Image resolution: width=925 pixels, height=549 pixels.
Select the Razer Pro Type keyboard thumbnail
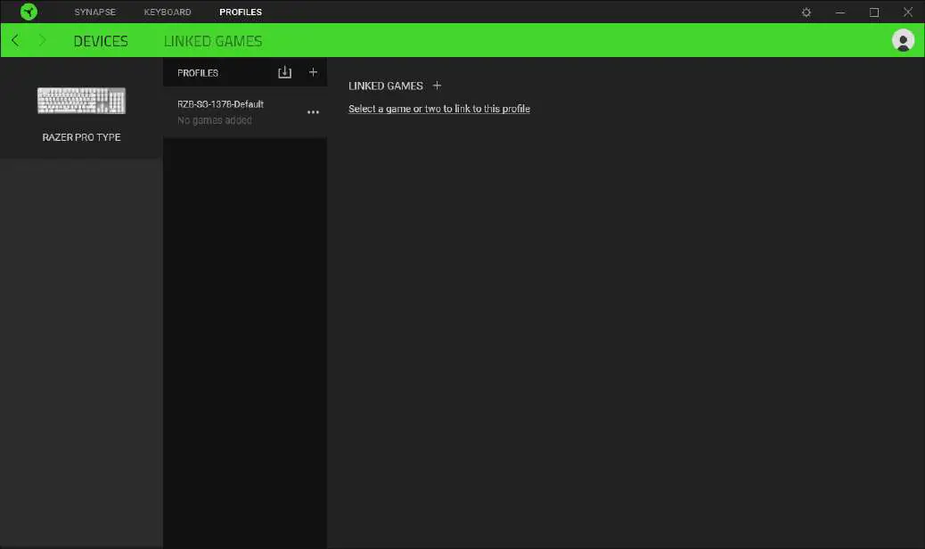(81, 100)
